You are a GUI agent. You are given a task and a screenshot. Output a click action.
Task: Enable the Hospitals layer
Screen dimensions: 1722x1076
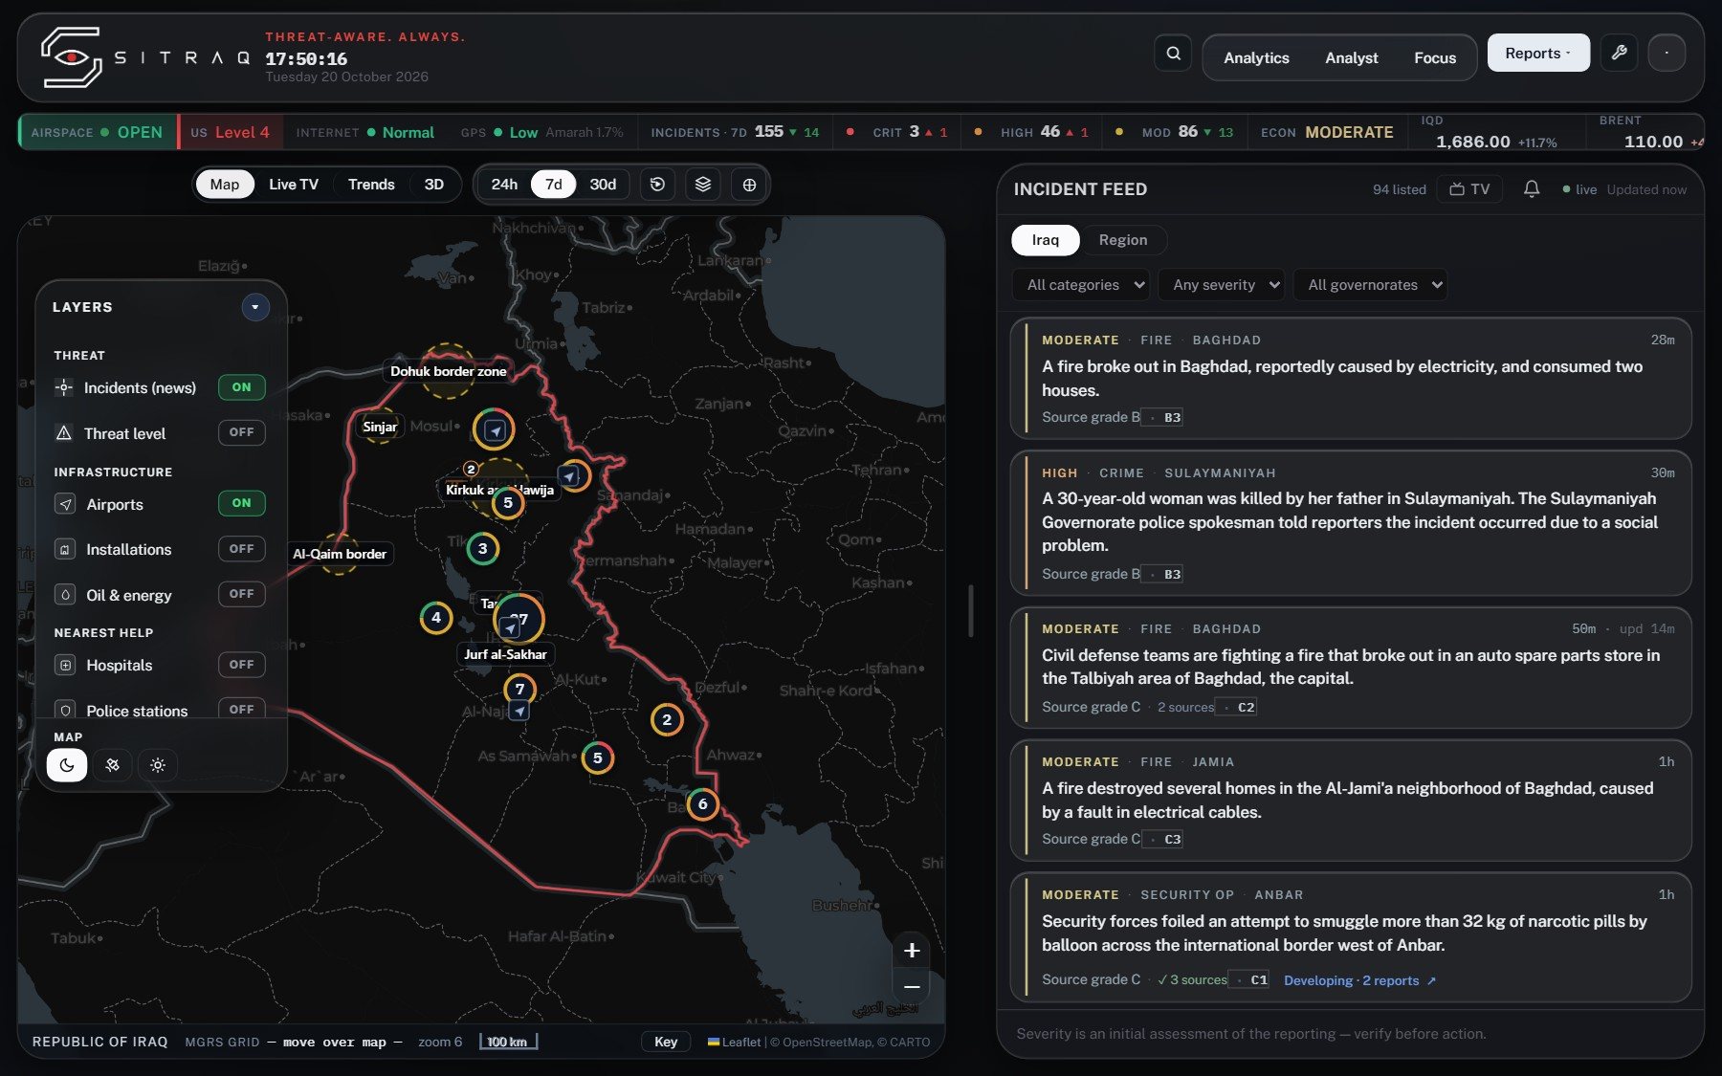pos(241,665)
